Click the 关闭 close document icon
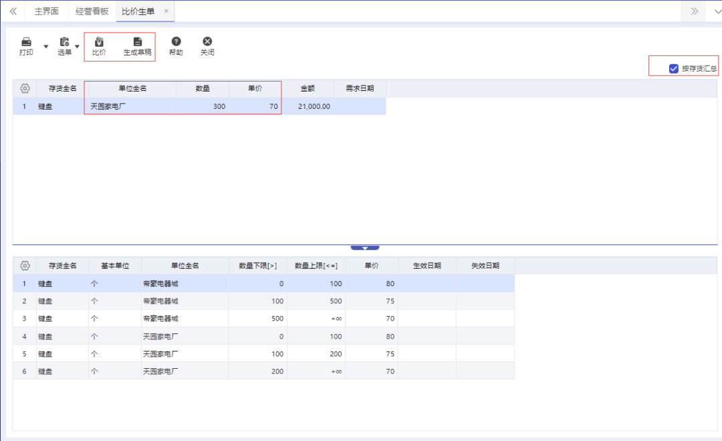The width and height of the screenshot is (722, 441). click(207, 41)
